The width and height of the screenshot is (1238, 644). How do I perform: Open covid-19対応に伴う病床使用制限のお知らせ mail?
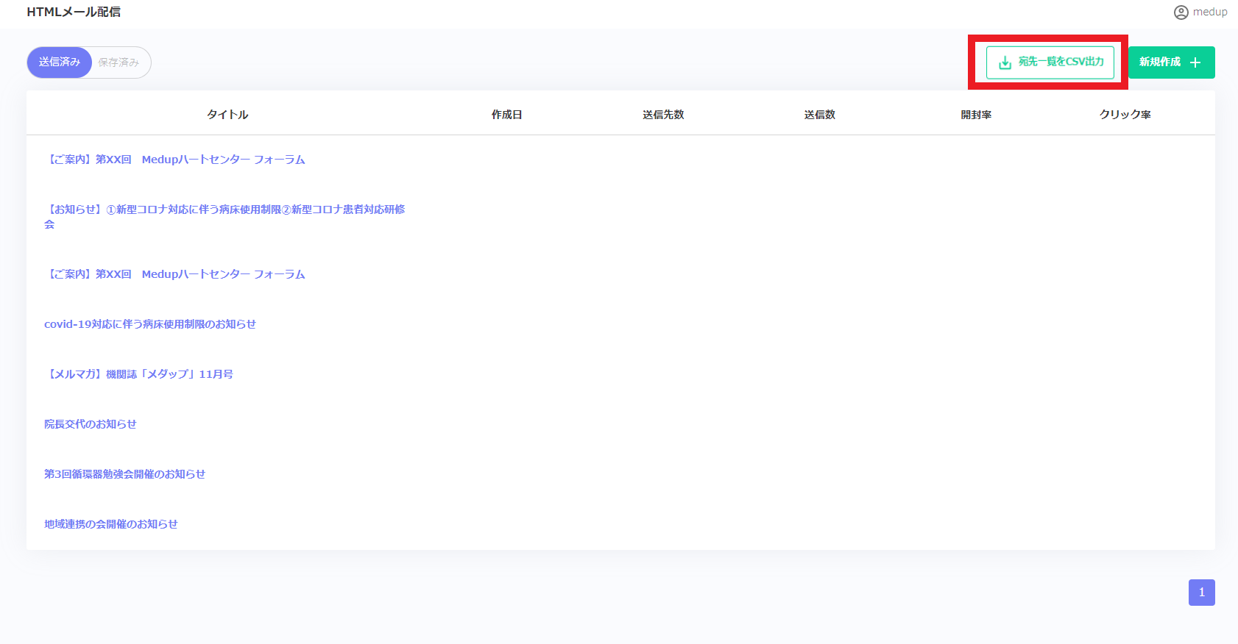(150, 324)
